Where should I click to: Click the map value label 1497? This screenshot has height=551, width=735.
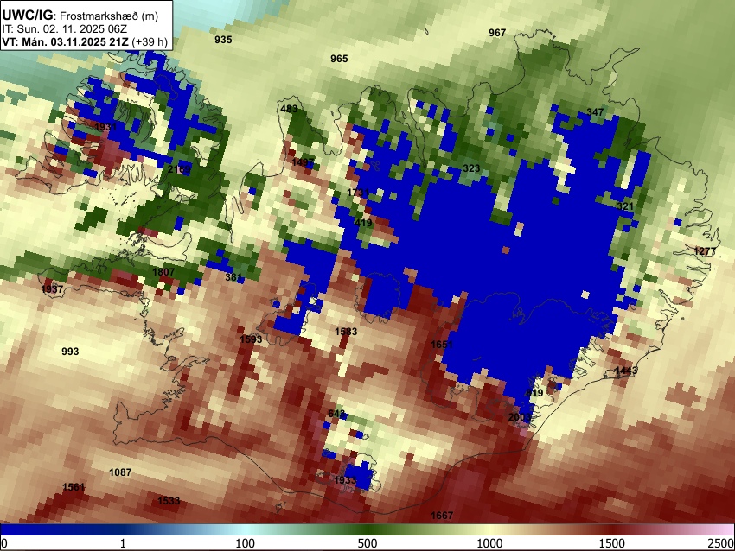303,162
